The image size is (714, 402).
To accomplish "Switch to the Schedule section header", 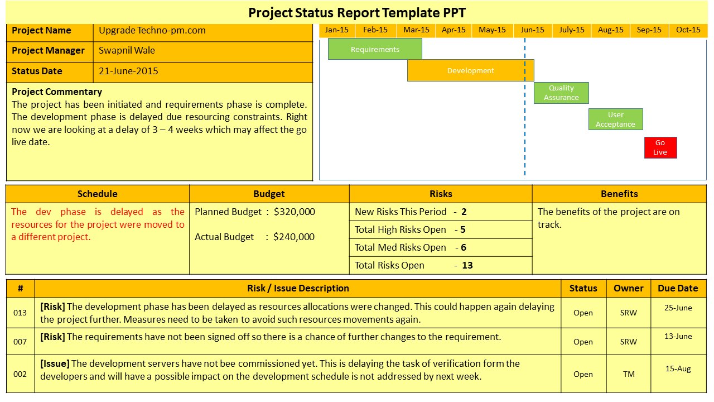I will pos(97,194).
